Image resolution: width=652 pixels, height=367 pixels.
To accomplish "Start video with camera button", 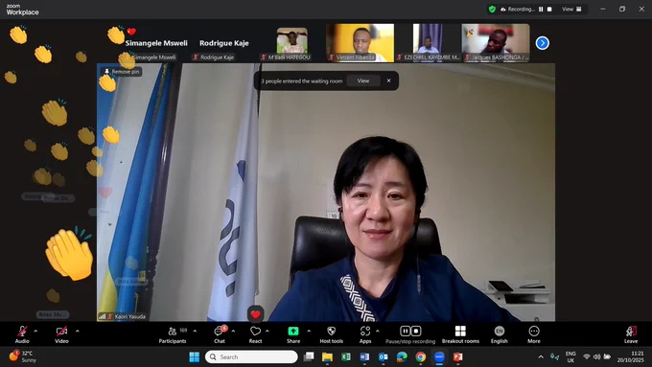I will [61, 334].
